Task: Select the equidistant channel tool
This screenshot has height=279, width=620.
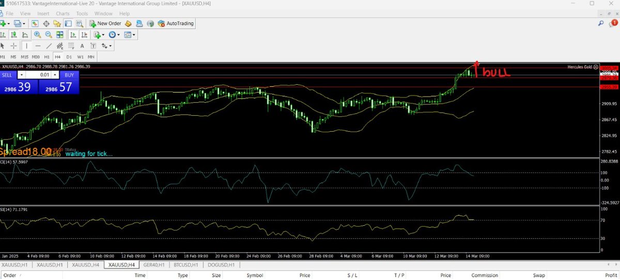Action: 60,46
